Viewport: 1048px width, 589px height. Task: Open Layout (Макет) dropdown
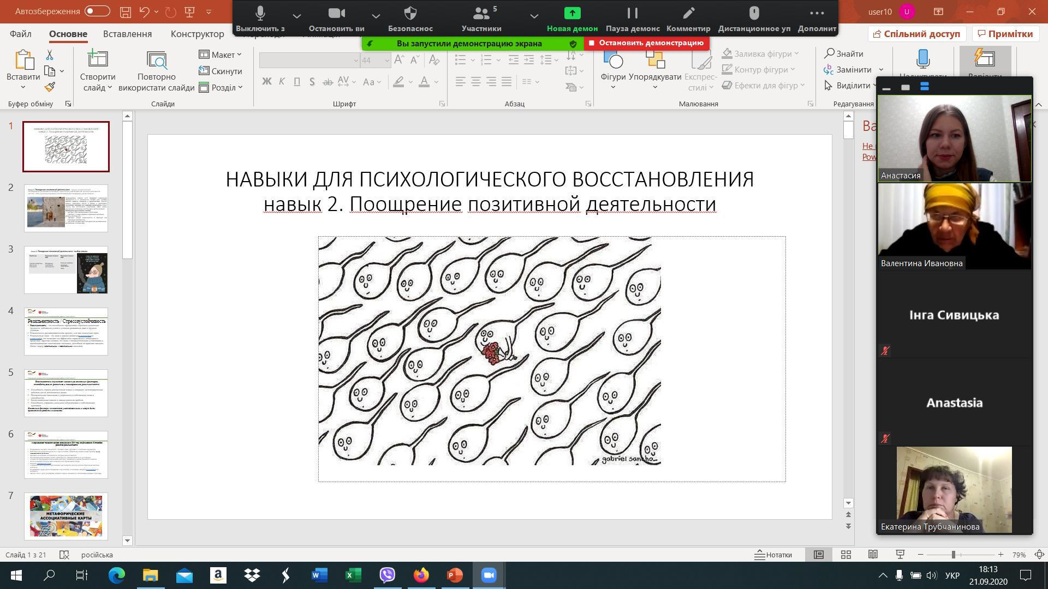coord(221,55)
